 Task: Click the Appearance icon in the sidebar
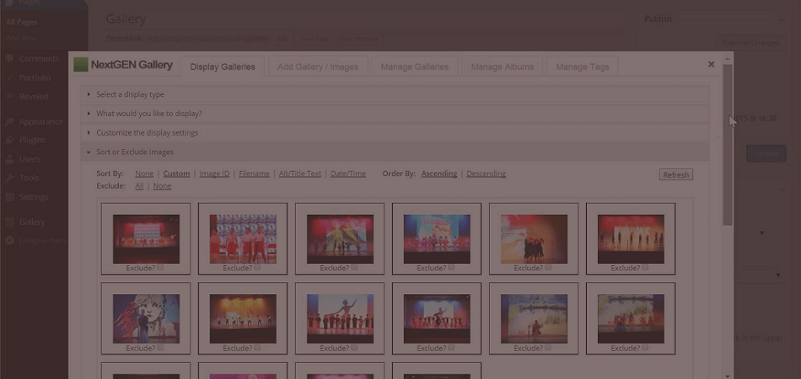(8, 121)
